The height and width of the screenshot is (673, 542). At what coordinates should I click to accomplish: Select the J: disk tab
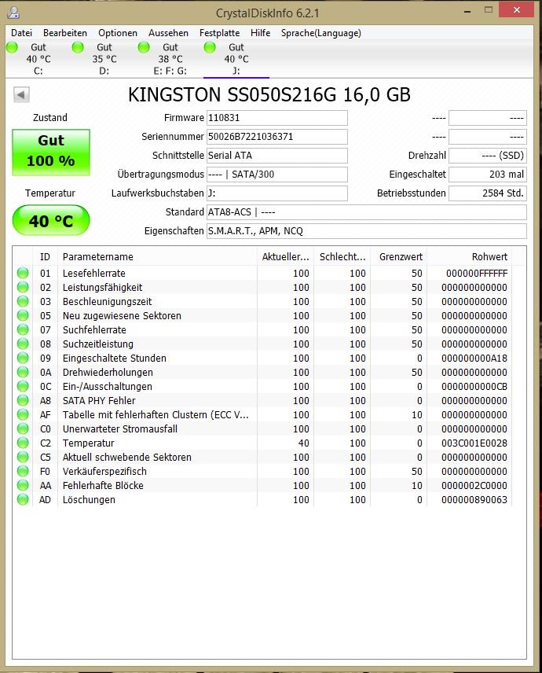click(x=236, y=59)
